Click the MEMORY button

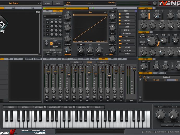tap(47, 3)
